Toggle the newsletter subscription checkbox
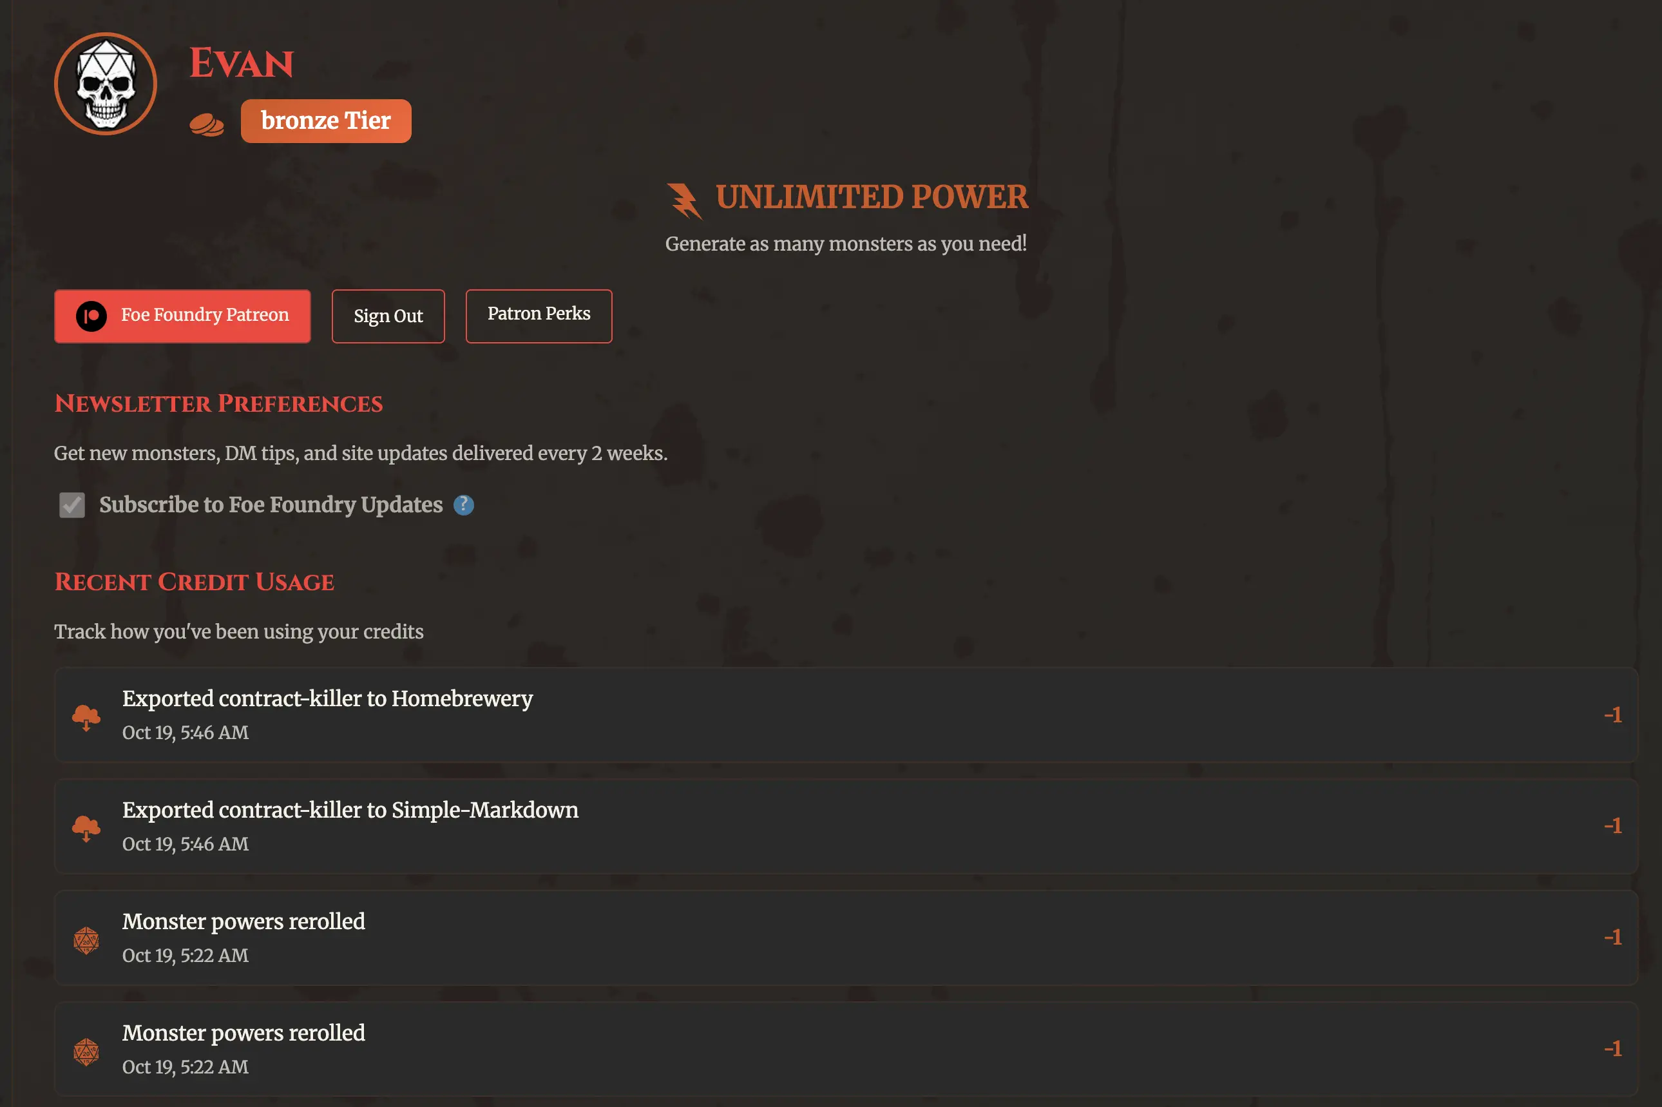The width and height of the screenshot is (1662, 1107). pyautogui.click(x=72, y=505)
